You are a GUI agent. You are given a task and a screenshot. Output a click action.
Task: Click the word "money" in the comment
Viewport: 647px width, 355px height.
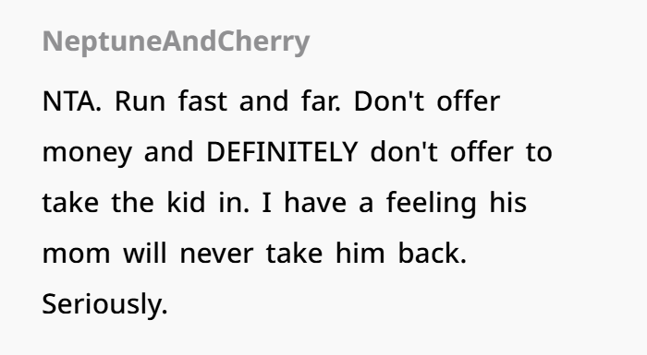tap(87, 153)
